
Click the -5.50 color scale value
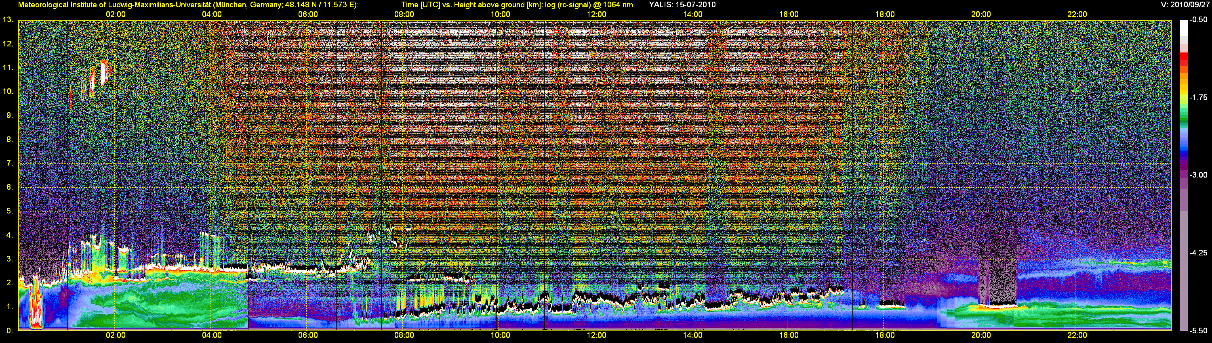point(1198,330)
